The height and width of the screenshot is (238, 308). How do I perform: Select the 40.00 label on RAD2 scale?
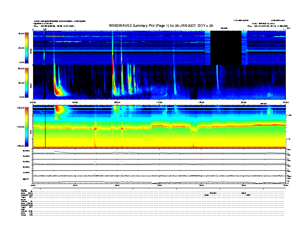coord(21,33)
